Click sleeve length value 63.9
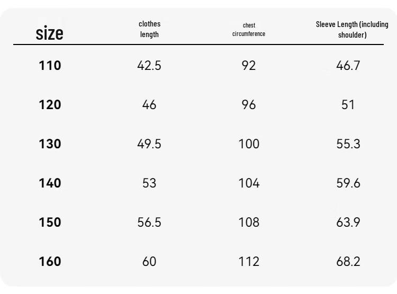397x294 pixels. [348, 222]
